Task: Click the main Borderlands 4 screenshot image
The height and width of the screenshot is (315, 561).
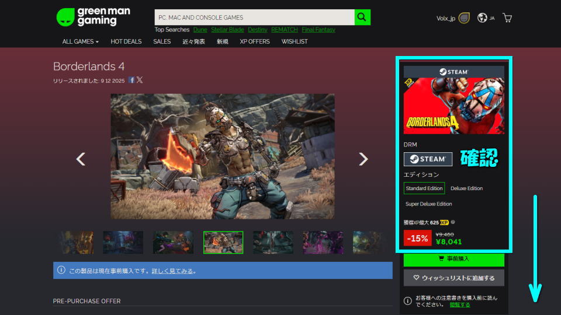Action: [x=223, y=156]
